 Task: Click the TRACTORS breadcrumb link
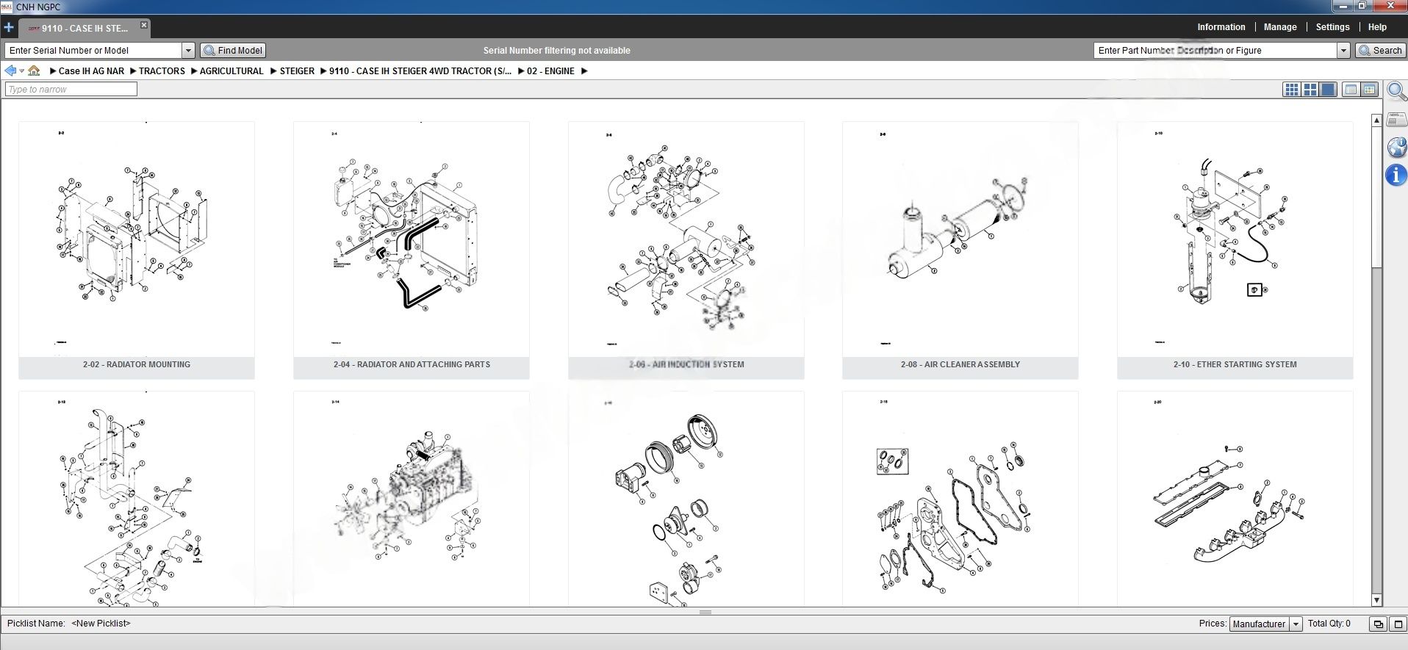tap(162, 71)
